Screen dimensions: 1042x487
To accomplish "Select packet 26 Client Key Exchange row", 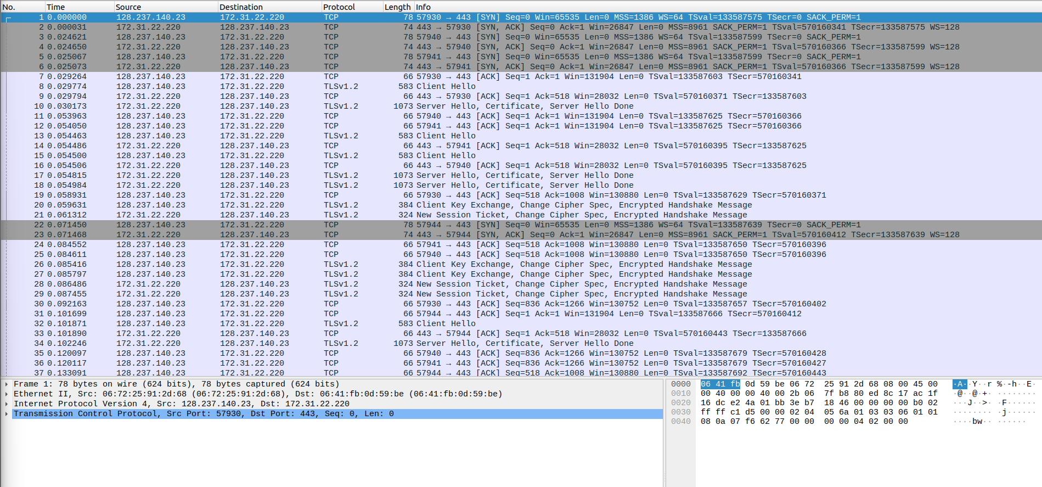I will 521,265.
